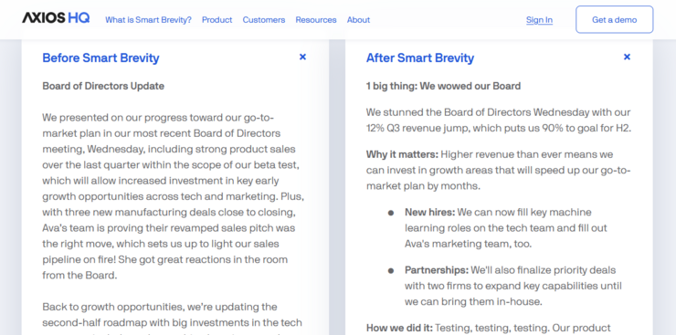This screenshot has width=676, height=335.
Task: Open the About menu item
Action: (x=358, y=20)
